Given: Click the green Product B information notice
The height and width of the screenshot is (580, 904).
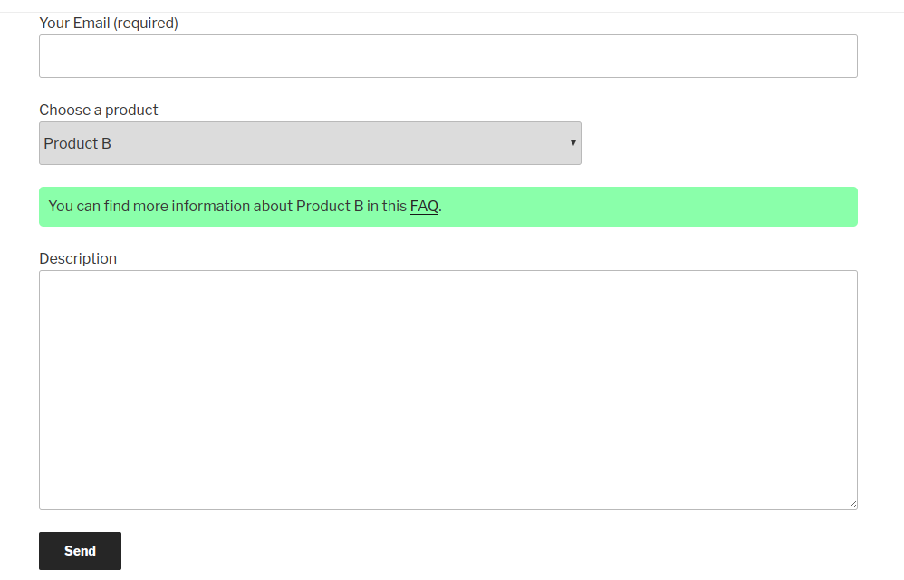Looking at the screenshot, I should (x=448, y=207).
